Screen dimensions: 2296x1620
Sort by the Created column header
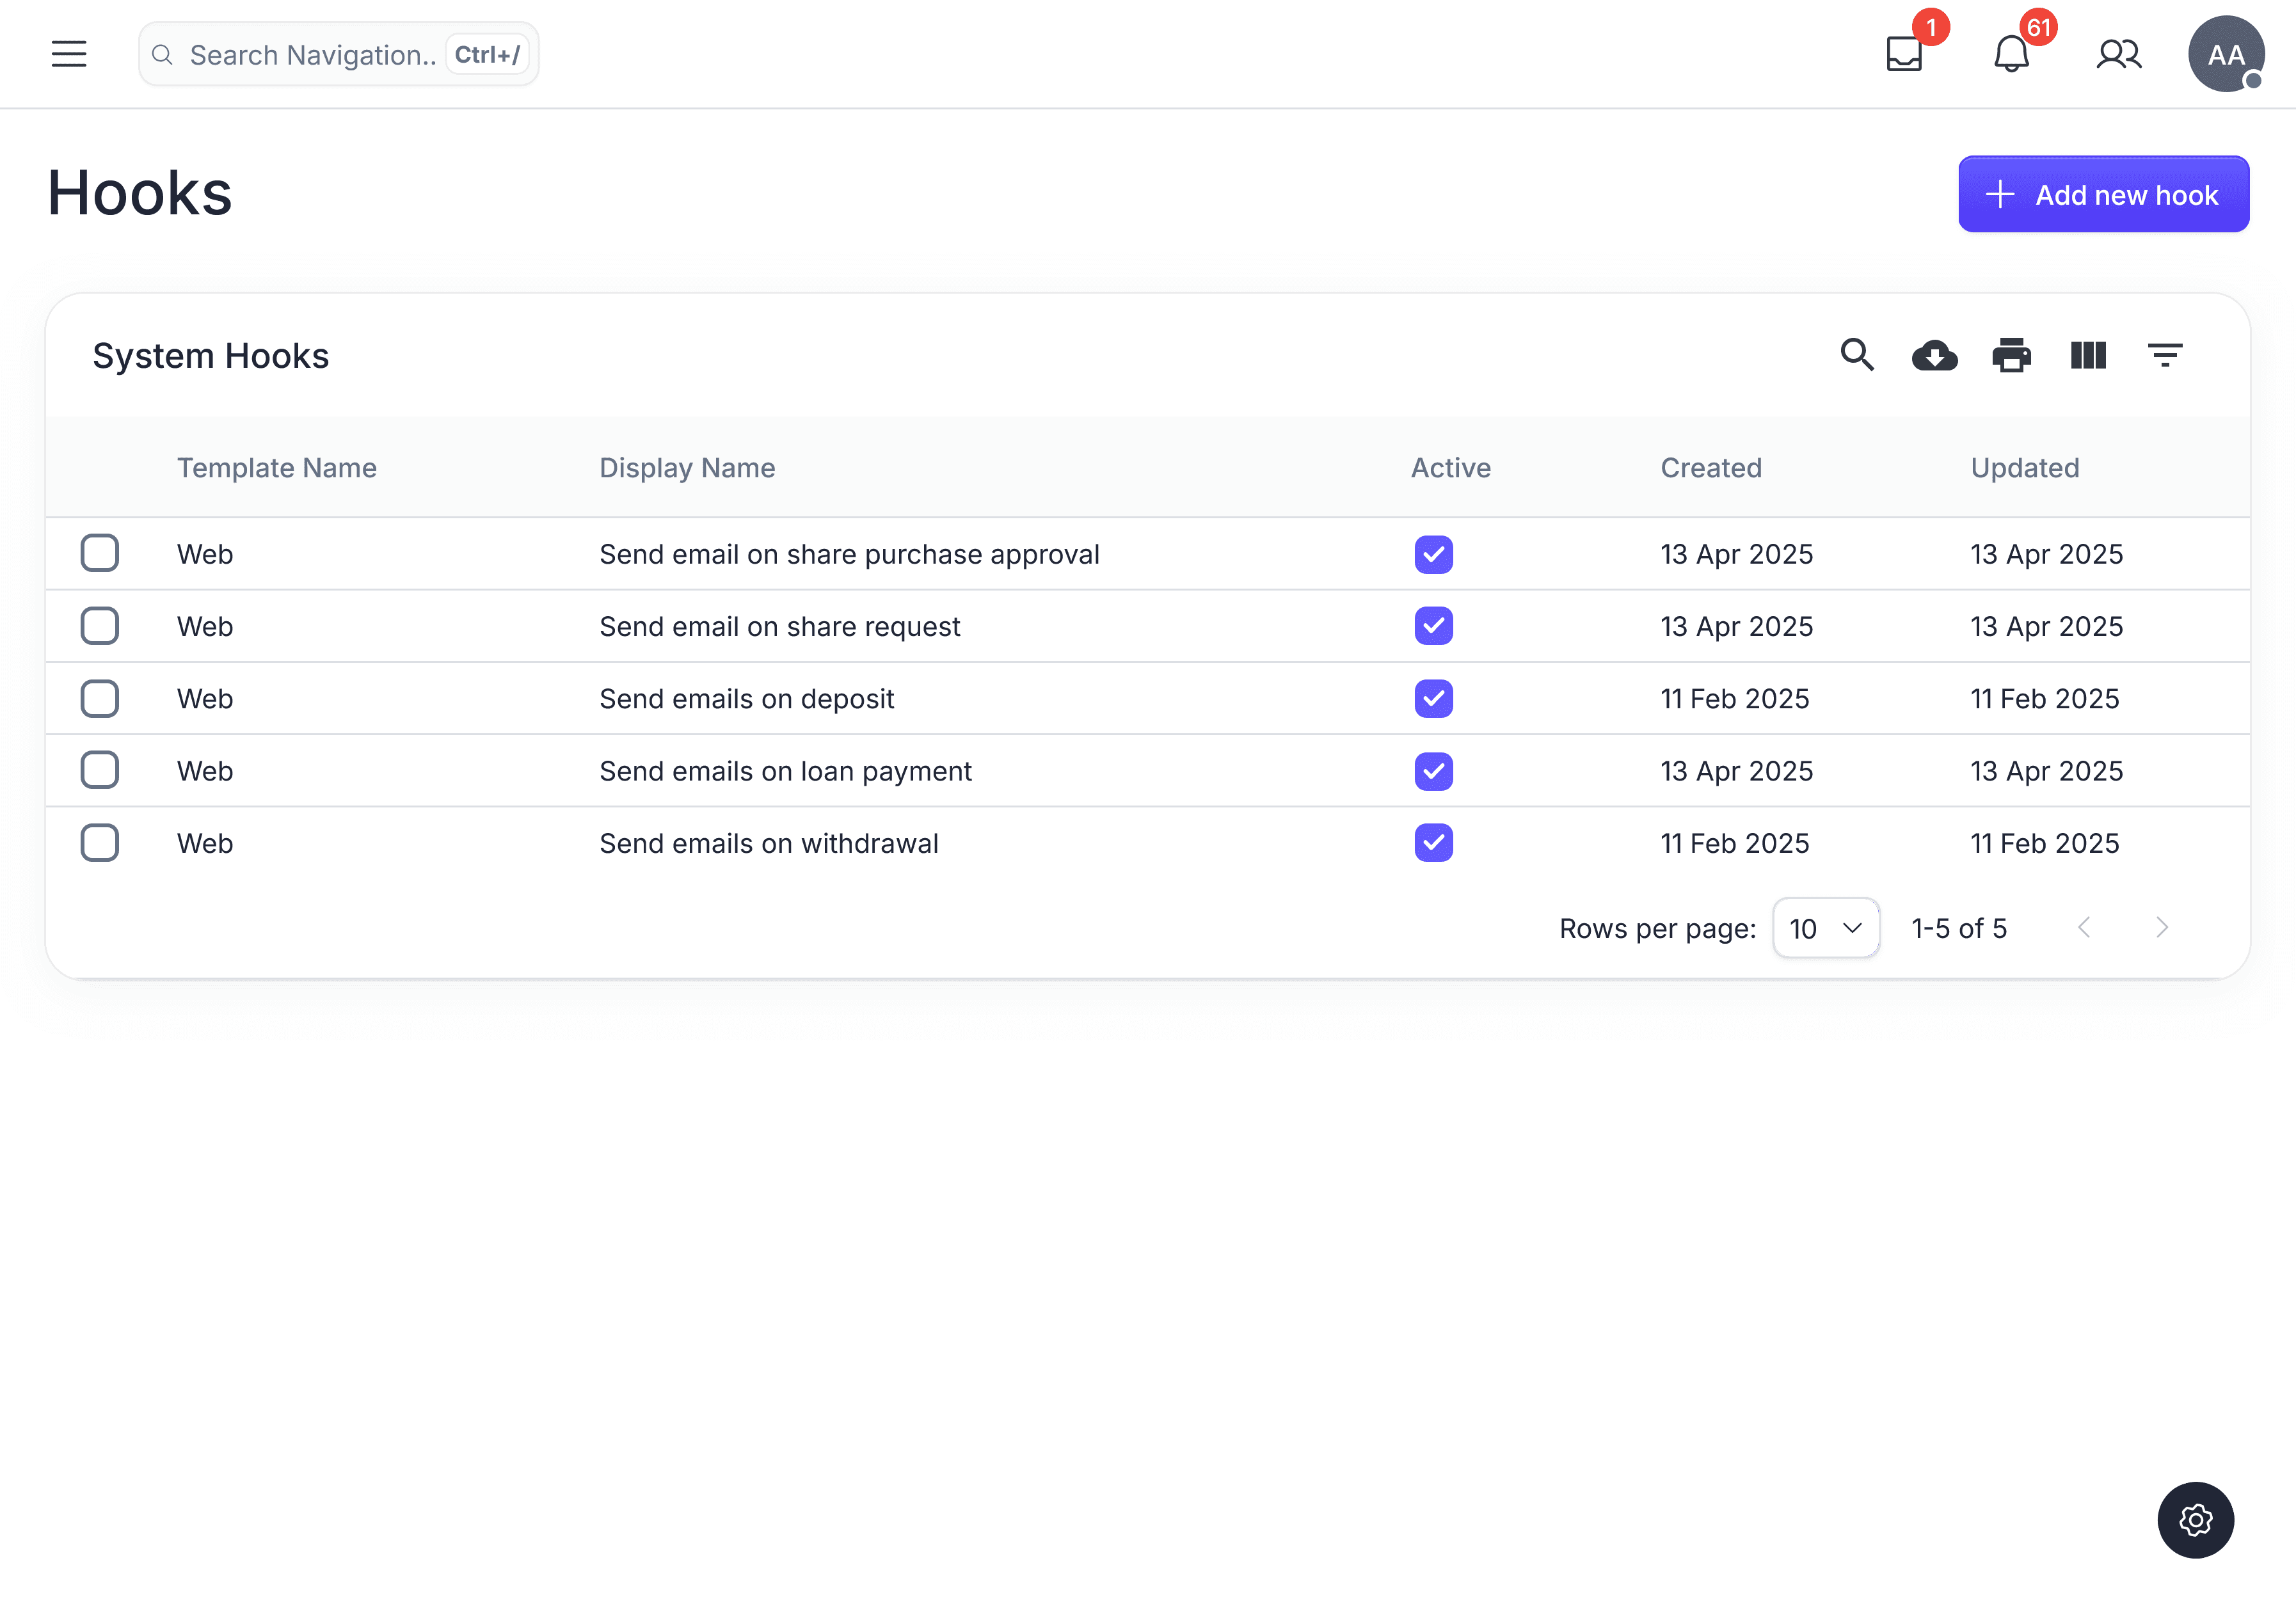1711,468
